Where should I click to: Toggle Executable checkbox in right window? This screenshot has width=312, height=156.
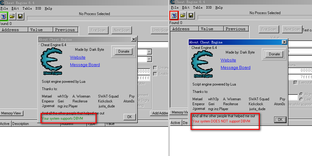pos(296,83)
